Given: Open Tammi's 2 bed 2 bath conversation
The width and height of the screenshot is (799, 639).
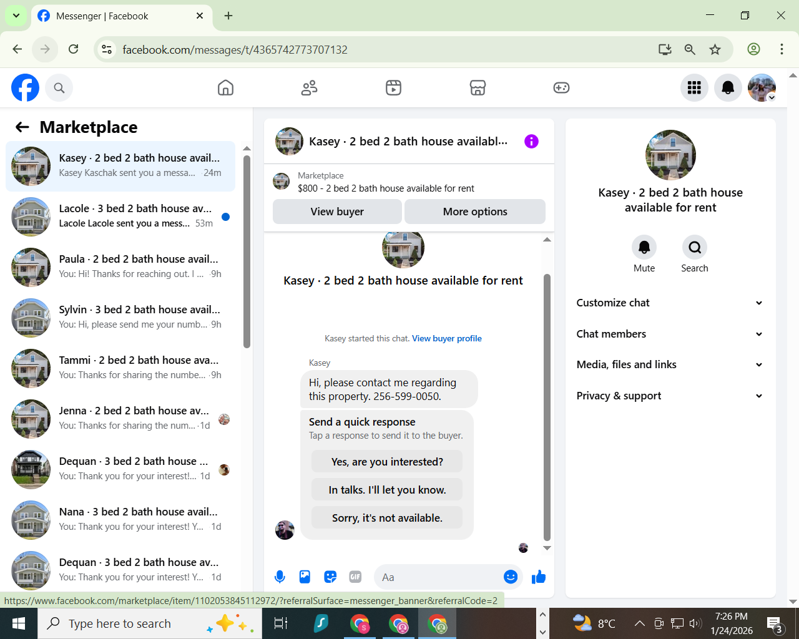Looking at the screenshot, I should tap(120, 368).
